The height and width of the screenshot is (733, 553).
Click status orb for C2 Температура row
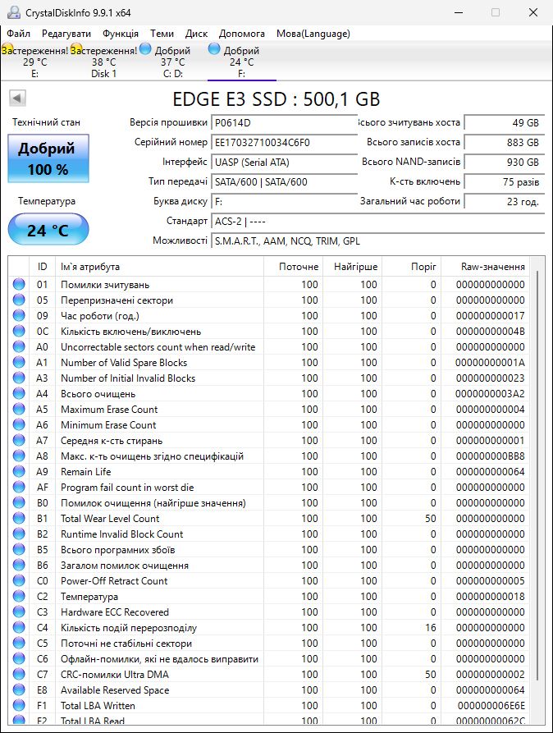[19, 596]
